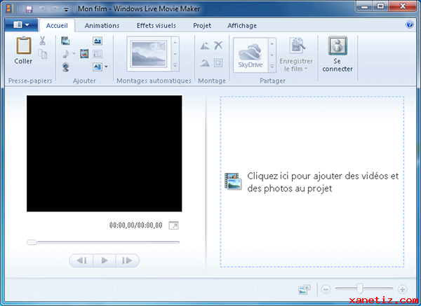The height and width of the screenshot is (306, 421).
Task: Click the webcam video icon
Action: pyautogui.click(x=65, y=67)
